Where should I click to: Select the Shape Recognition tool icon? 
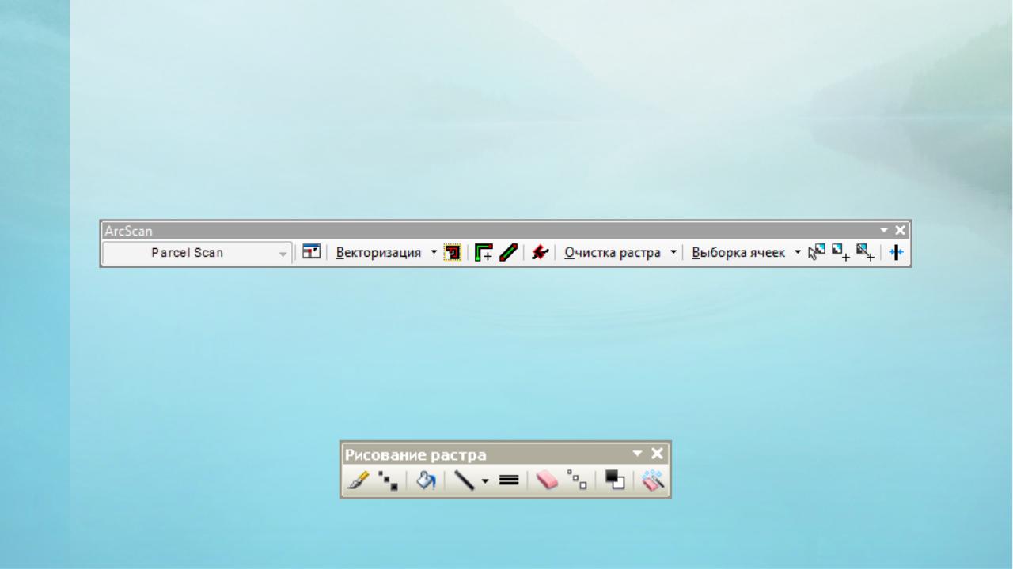click(x=540, y=253)
